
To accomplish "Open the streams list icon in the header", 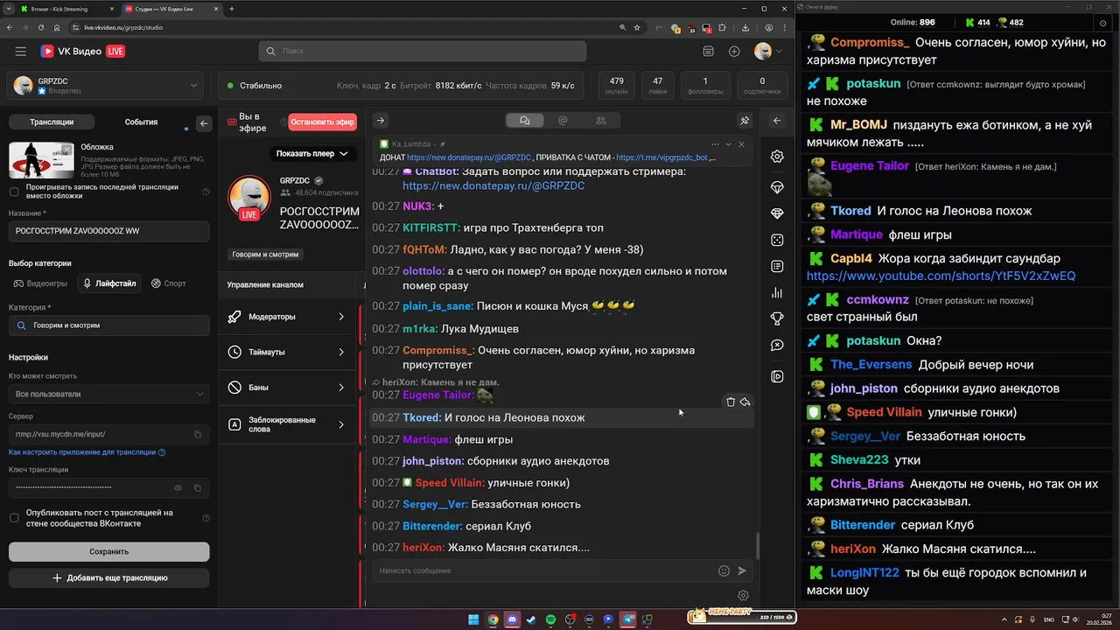I will [709, 52].
